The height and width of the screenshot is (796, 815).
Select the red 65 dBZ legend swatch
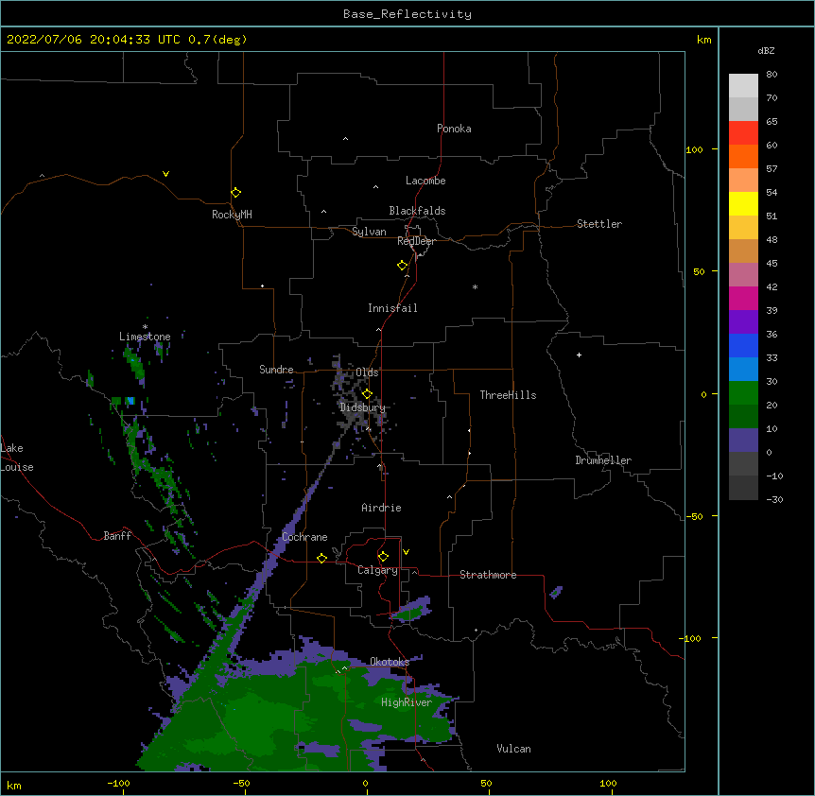click(x=743, y=133)
